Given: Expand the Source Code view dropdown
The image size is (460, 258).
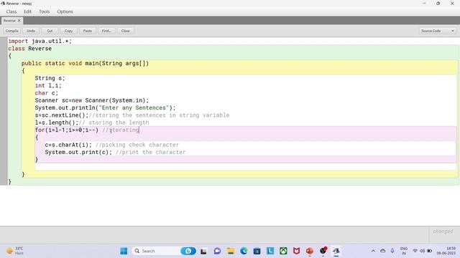Looking at the screenshot, I should pyautogui.click(x=438, y=31).
